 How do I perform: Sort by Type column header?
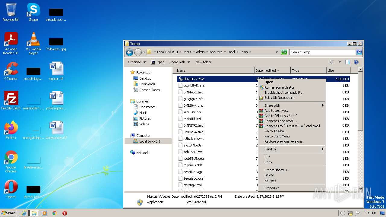click(x=308, y=71)
